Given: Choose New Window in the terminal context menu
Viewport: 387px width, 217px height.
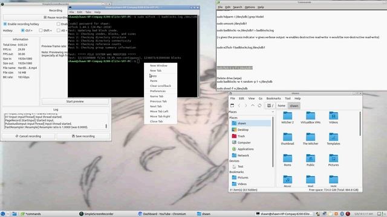Looking at the screenshot, I should [160, 66].
